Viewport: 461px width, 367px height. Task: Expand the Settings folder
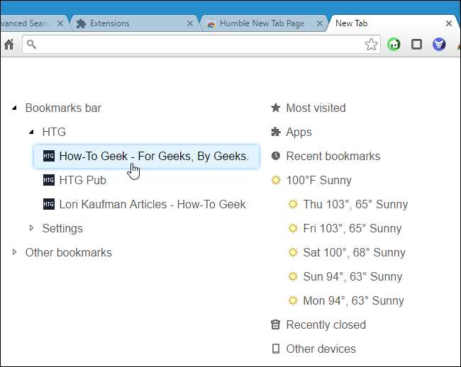point(31,229)
